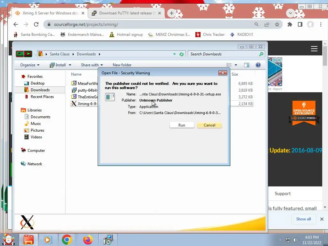Expand arrow after Downloads breadcrumb
This screenshot has height=246, width=328.
pyautogui.click(x=100, y=54)
